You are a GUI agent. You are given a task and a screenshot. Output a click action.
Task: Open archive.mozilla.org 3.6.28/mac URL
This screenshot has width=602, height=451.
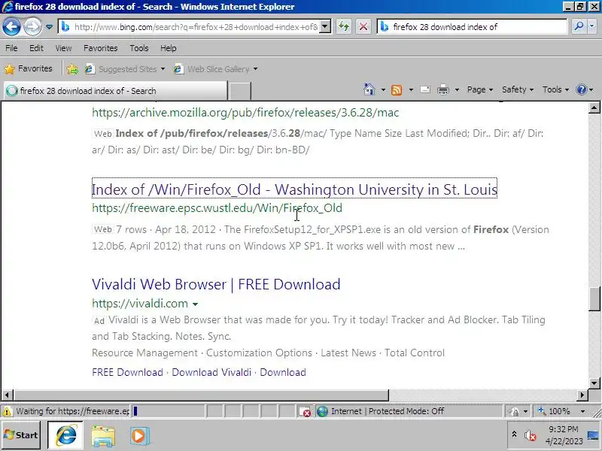(245, 112)
